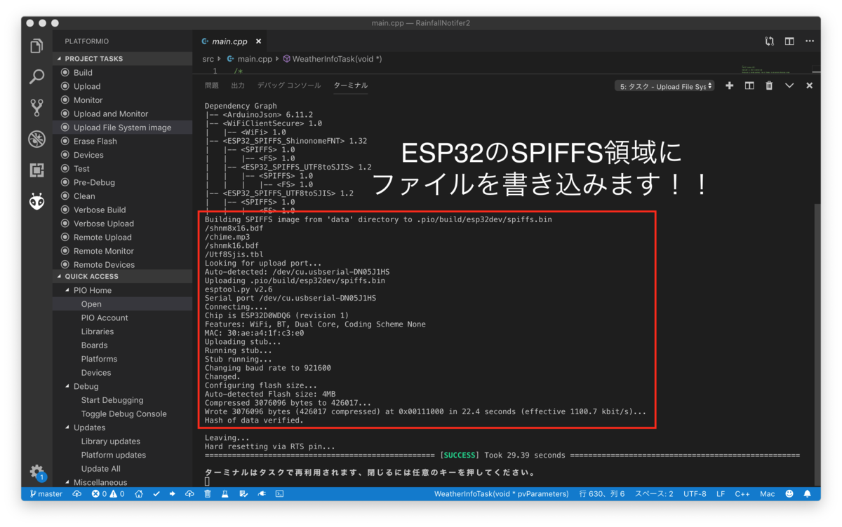Click PlatformIO Test flask icon in status bar
The height and width of the screenshot is (527, 842).
click(225, 494)
